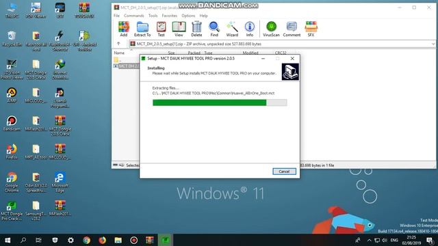Select the Microsoft Edge desktop shortcut
438x246 pixels.
pyautogui.click(x=60, y=182)
